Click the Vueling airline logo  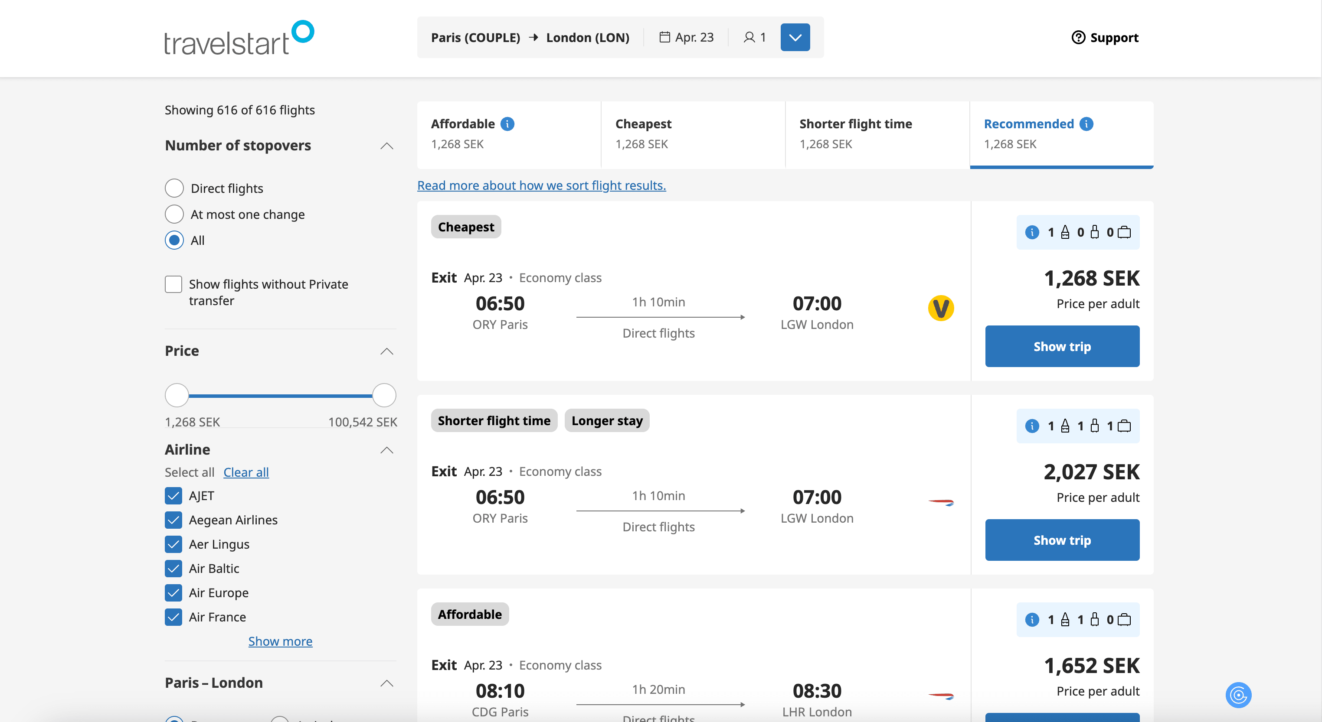[x=940, y=308]
